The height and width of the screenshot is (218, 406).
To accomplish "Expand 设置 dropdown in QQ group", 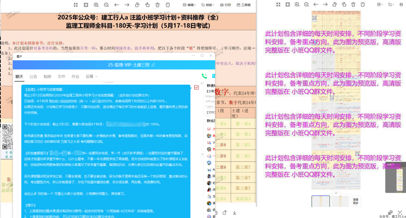I will [92, 77].
